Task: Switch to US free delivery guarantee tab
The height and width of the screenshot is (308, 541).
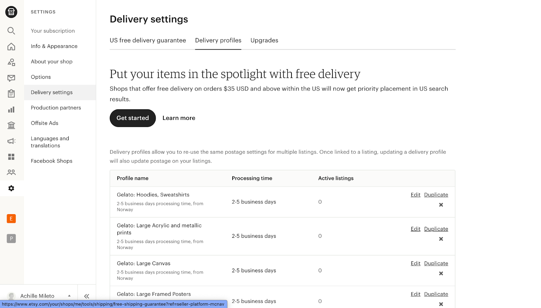Action: [148, 40]
